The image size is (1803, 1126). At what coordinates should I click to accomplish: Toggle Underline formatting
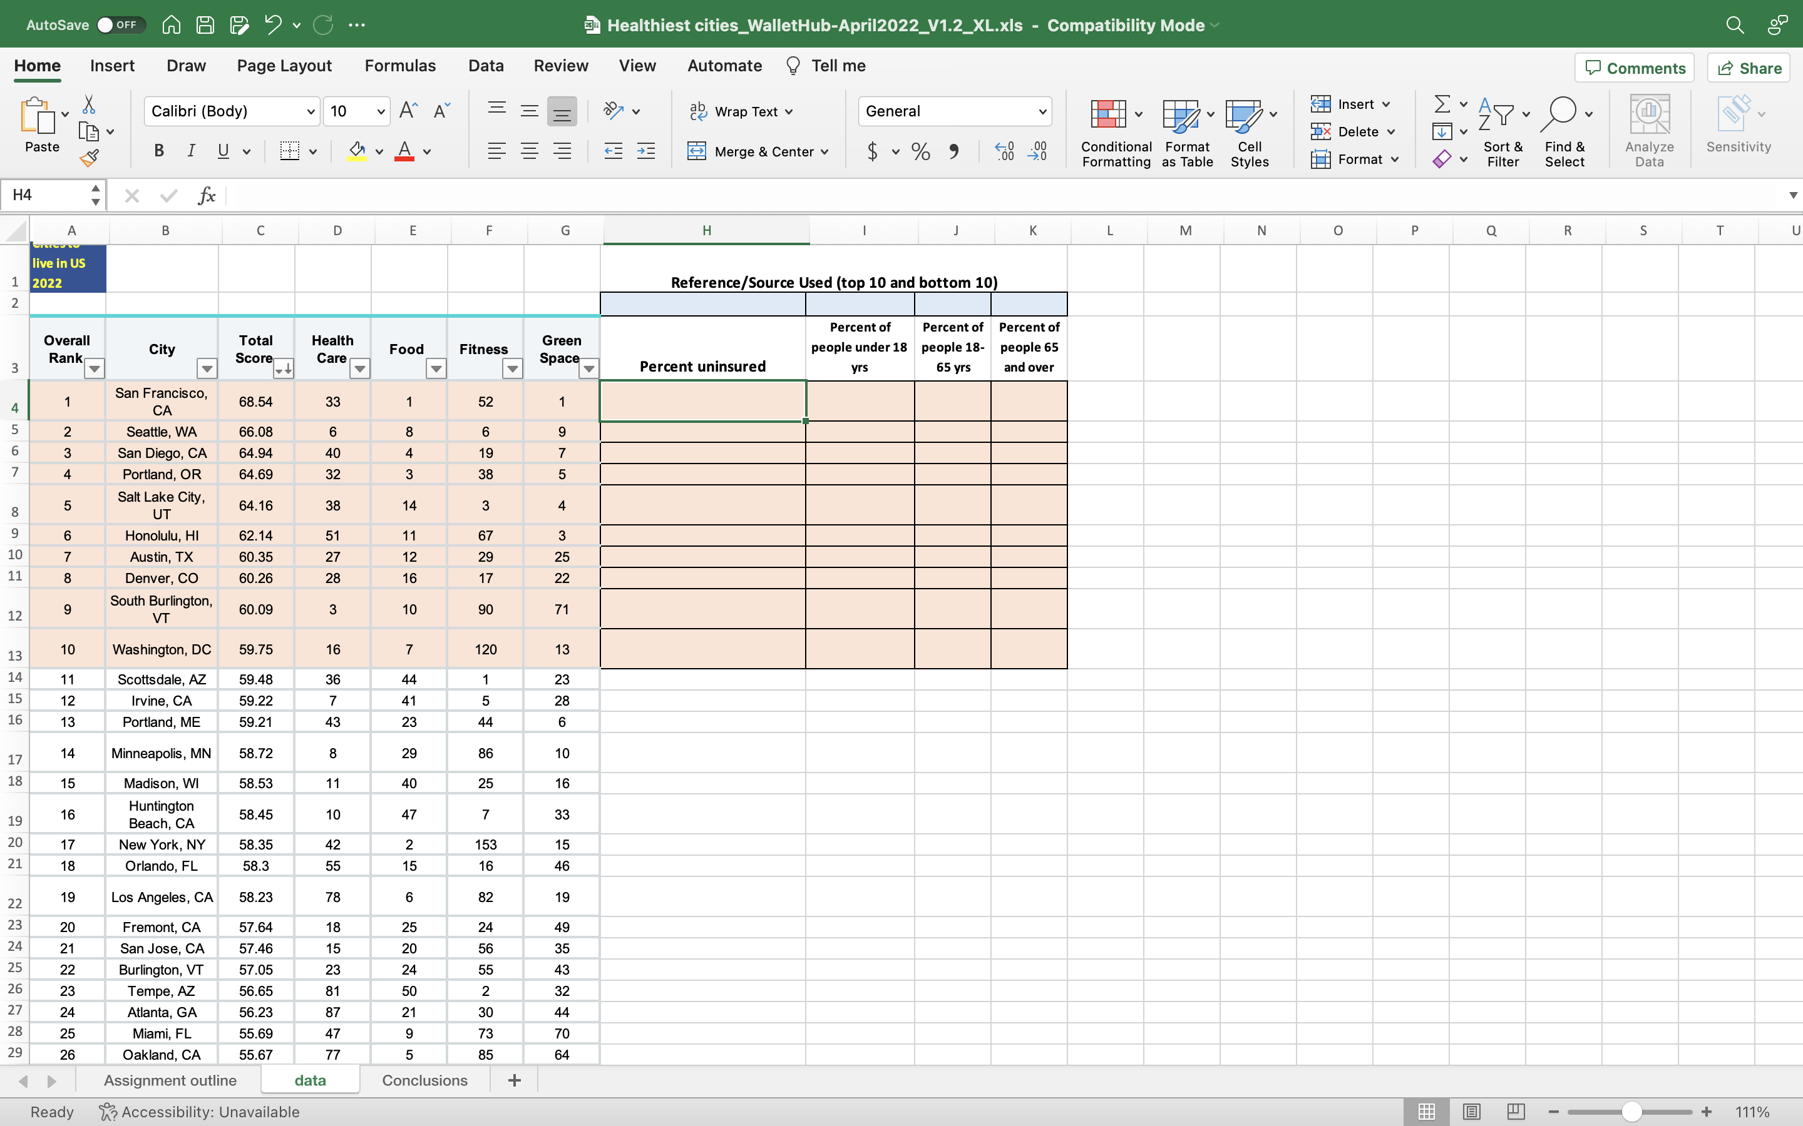[223, 151]
